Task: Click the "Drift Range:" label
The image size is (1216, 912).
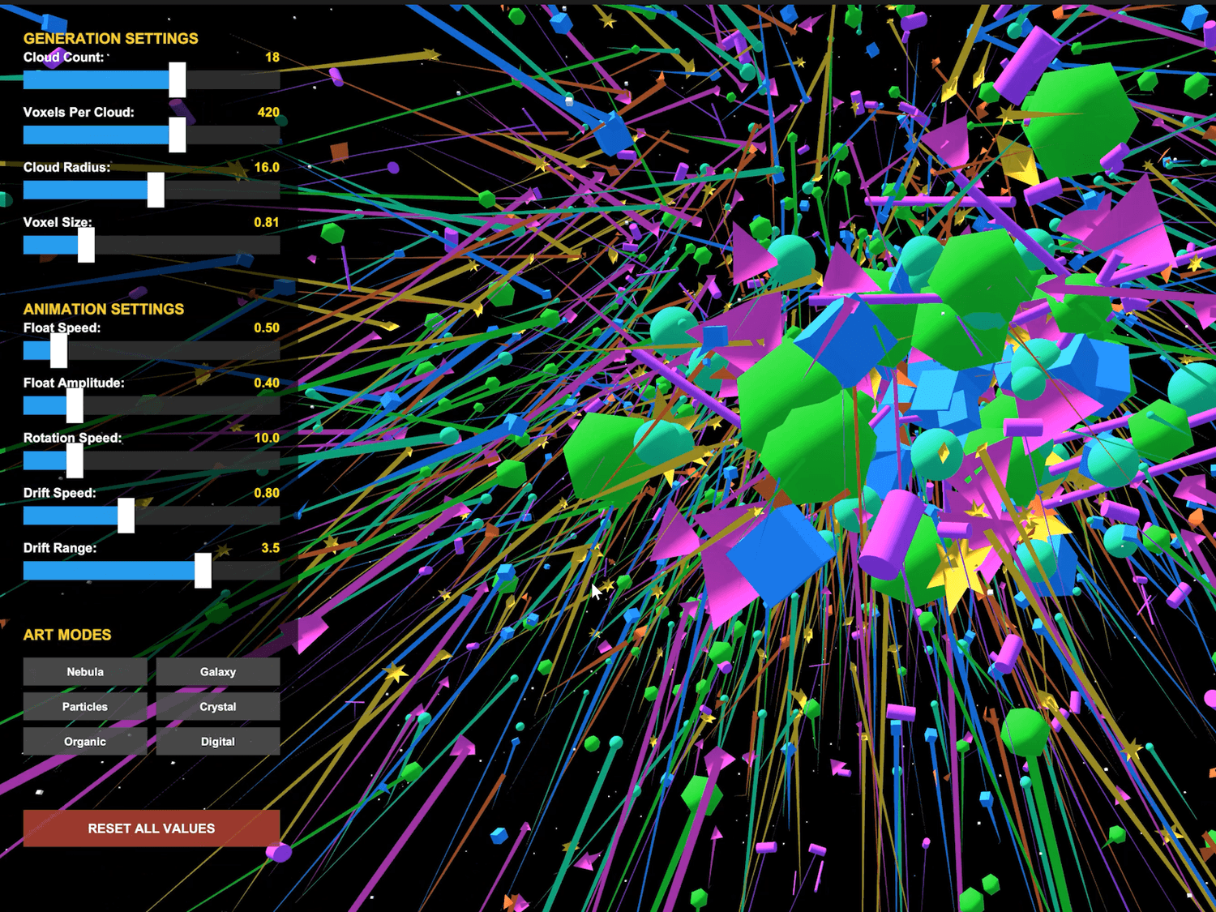Action: click(x=60, y=549)
